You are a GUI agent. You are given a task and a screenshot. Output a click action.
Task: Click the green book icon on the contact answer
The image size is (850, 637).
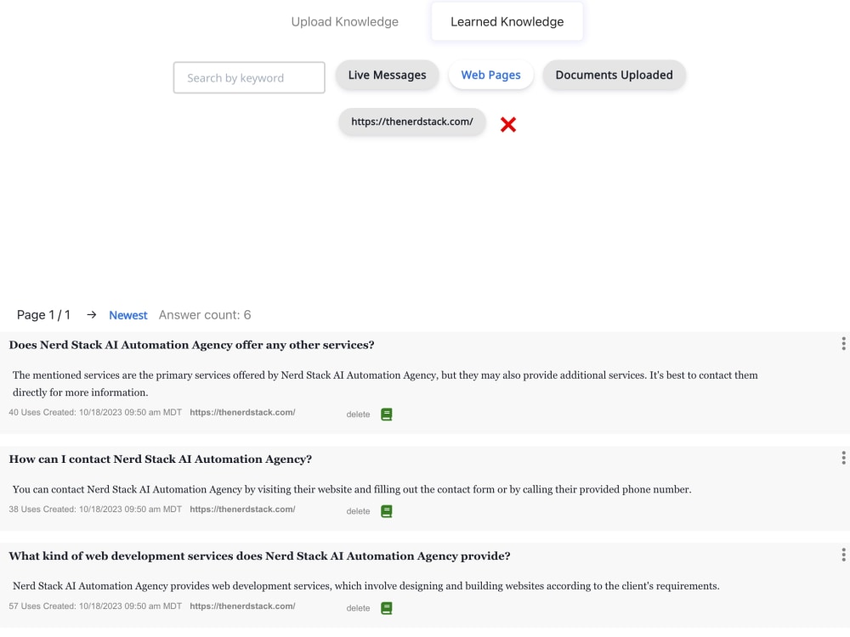tap(387, 510)
